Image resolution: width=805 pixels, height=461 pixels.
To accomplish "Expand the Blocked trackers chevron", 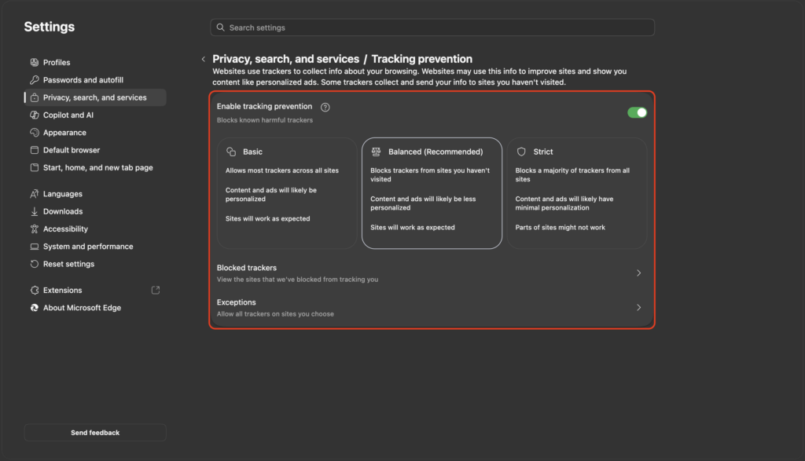I will 638,273.
